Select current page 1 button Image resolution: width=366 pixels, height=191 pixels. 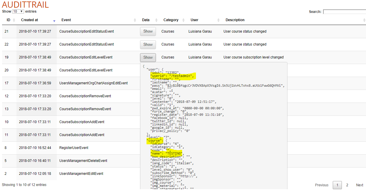[337, 185]
